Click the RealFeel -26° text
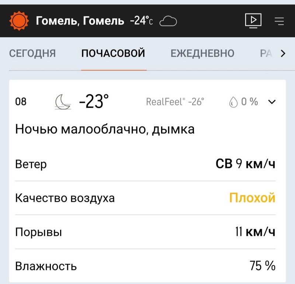Screen dimensions: 295x284 click(x=175, y=102)
